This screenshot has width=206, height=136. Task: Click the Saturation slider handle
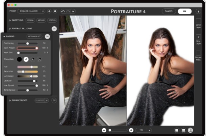click(23, 72)
